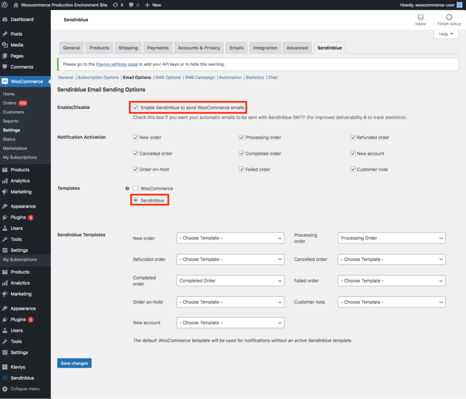The image size is (466, 399).
Task: Toggle the New account notification checkbox
Action: click(x=353, y=154)
